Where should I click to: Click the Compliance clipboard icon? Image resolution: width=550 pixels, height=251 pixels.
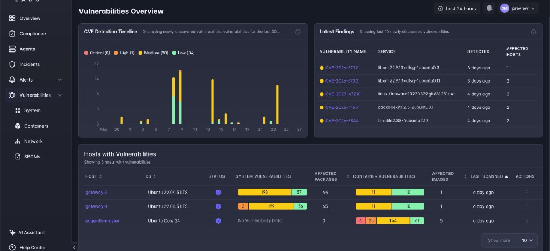click(12, 34)
